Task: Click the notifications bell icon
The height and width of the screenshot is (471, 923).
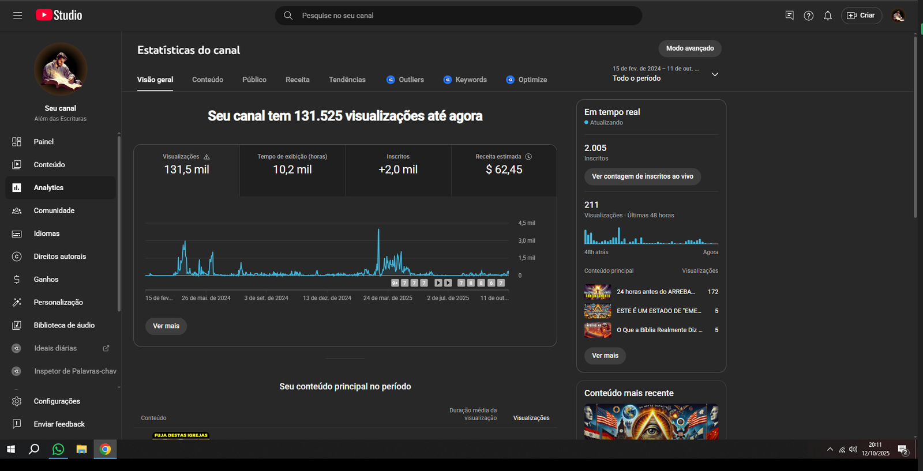Action: click(x=828, y=16)
